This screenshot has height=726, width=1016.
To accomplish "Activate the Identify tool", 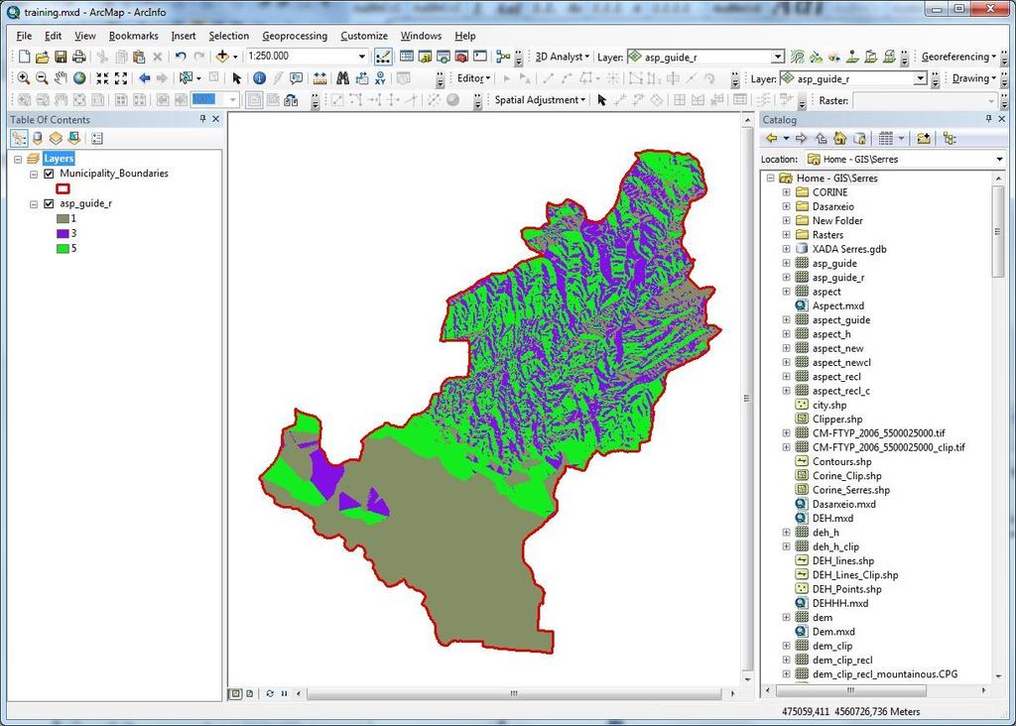I will (259, 78).
